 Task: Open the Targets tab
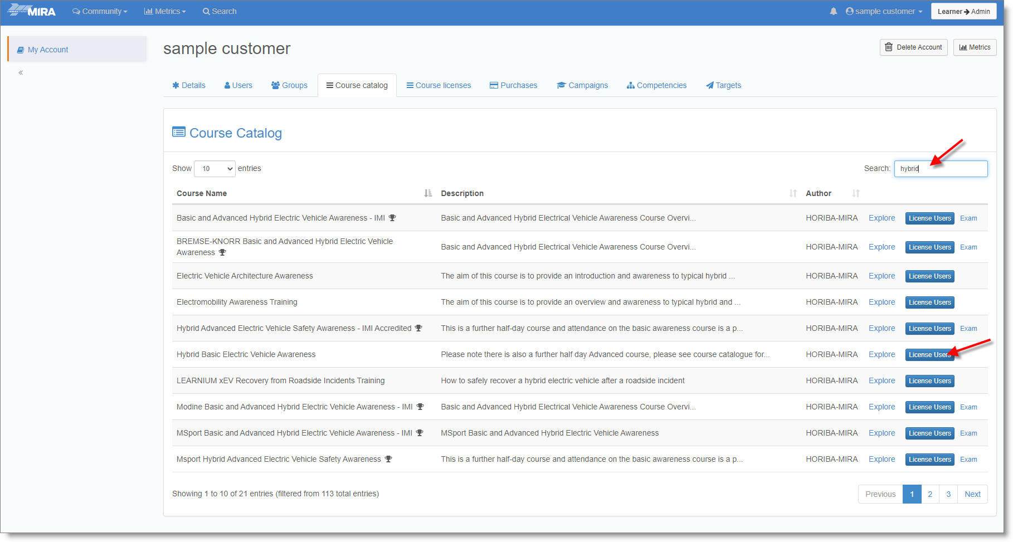723,85
